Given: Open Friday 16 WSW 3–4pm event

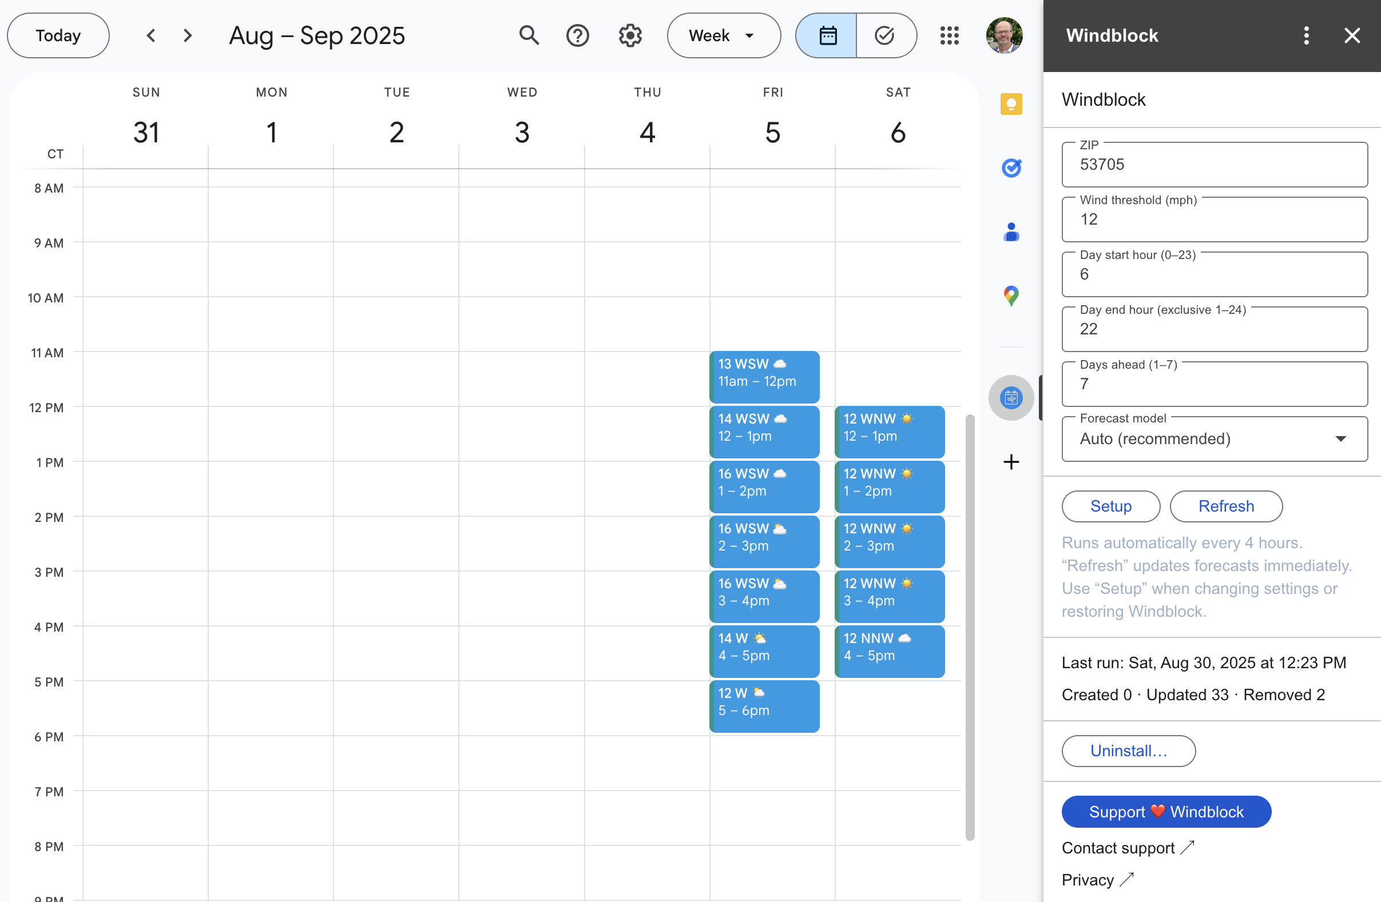Looking at the screenshot, I should 764,597.
